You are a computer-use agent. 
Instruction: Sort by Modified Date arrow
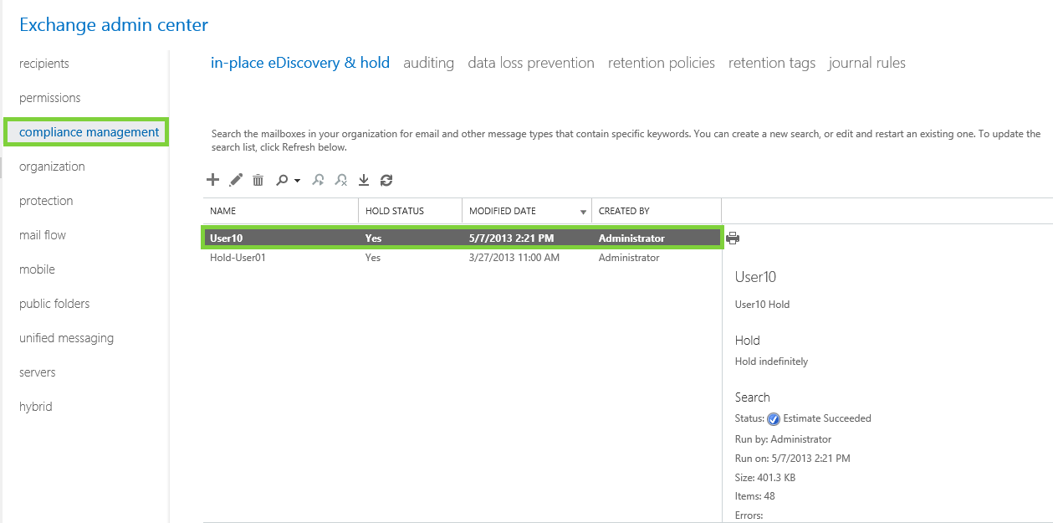click(583, 212)
